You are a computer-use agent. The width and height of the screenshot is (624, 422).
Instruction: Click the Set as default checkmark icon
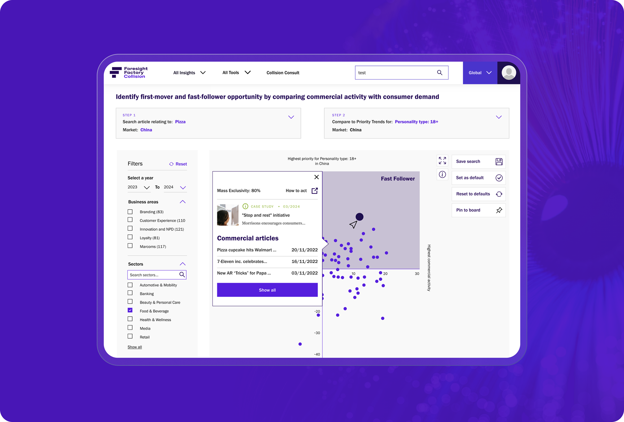point(499,178)
